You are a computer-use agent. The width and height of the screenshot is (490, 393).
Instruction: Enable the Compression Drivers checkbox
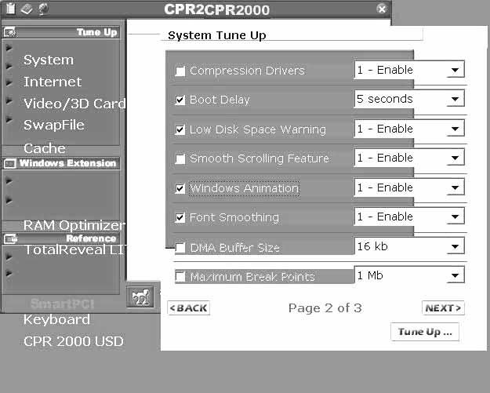pyautogui.click(x=180, y=71)
